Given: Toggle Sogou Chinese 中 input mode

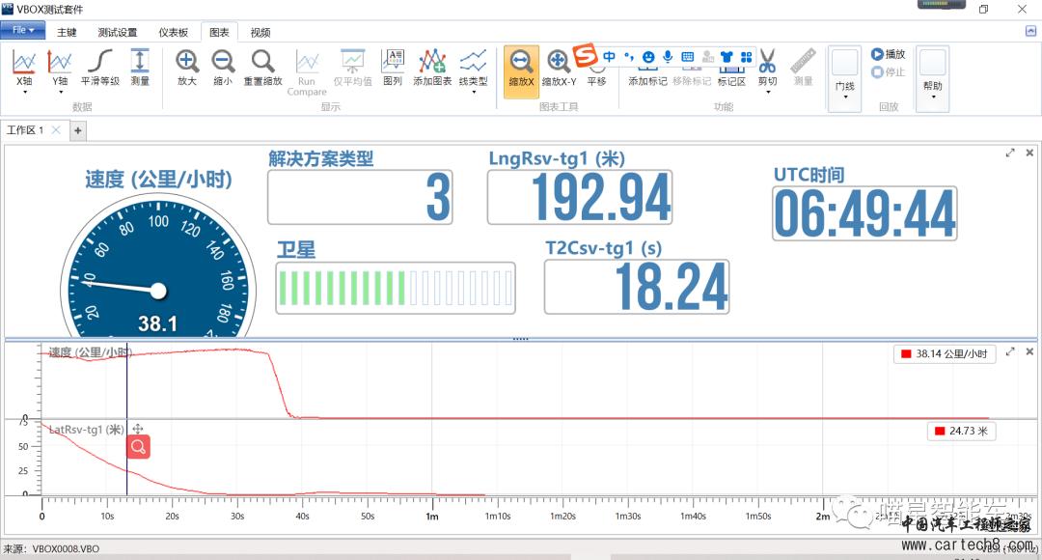Looking at the screenshot, I should point(610,57).
